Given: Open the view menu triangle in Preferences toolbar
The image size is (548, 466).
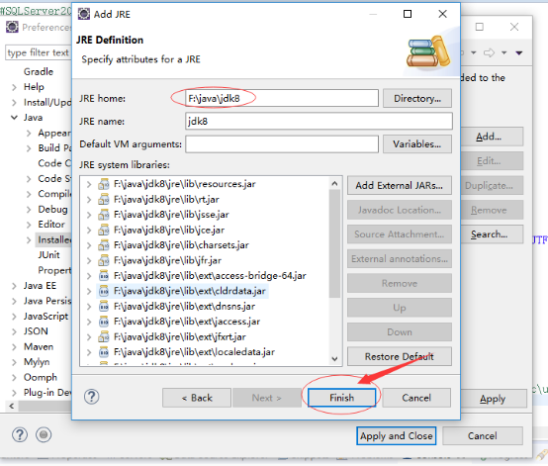Looking at the screenshot, I should coord(519,53).
